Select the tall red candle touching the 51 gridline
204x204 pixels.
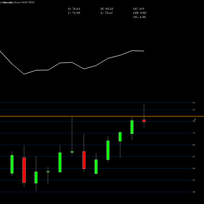point(24,170)
